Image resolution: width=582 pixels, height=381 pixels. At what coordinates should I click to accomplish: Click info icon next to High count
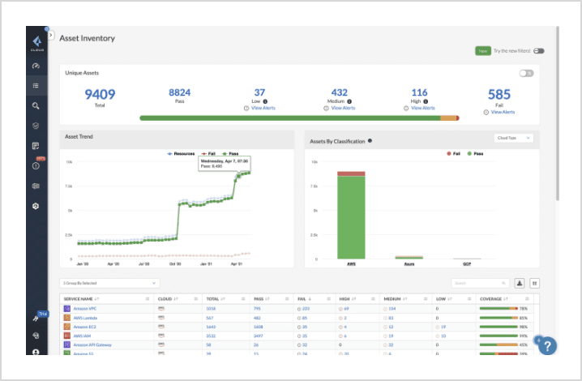coord(426,101)
